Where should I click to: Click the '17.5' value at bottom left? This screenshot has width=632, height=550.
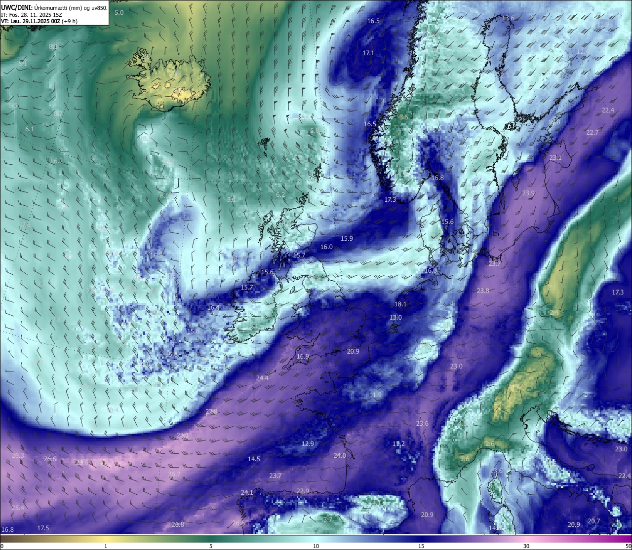coord(43,528)
